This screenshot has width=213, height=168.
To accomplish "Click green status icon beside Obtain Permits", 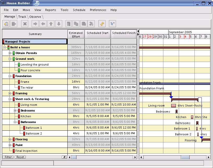I will (14, 53).
